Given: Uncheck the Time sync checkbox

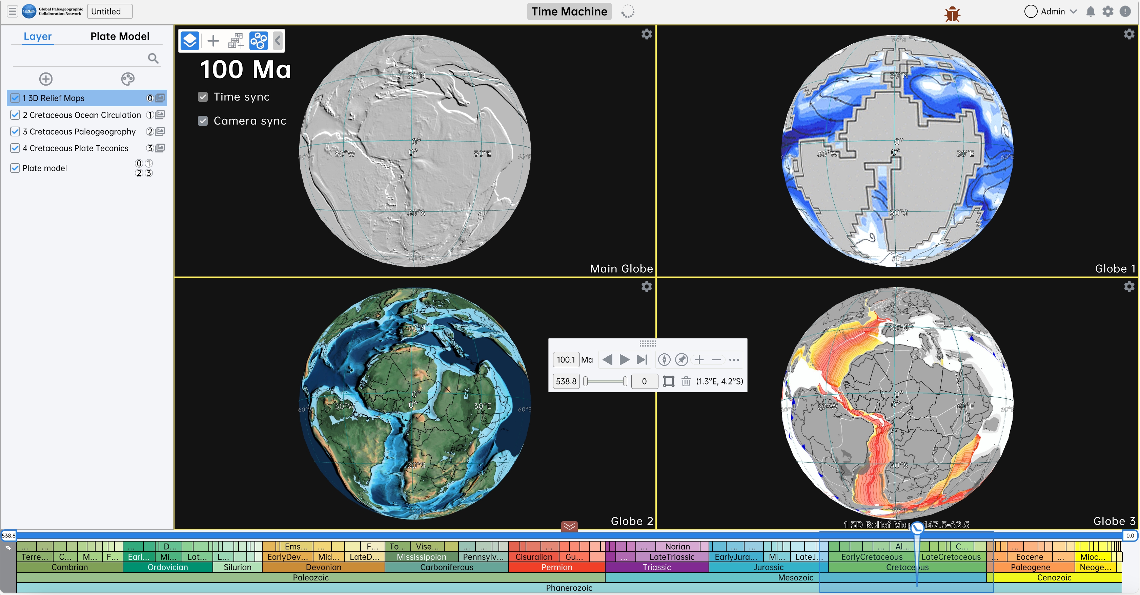Looking at the screenshot, I should pyautogui.click(x=203, y=97).
